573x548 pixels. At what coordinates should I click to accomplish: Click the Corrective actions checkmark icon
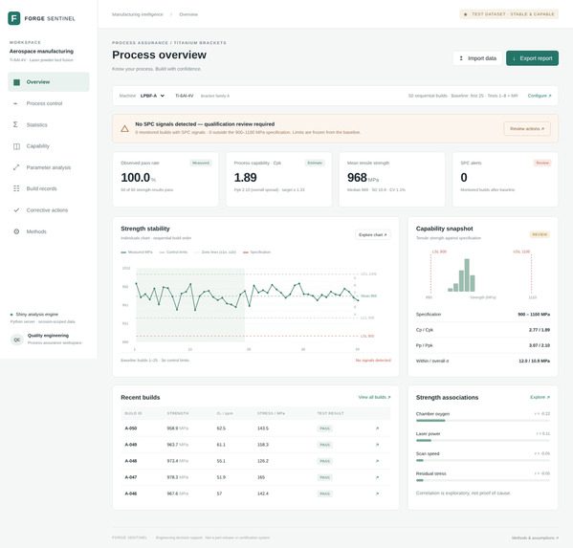[x=16, y=210]
